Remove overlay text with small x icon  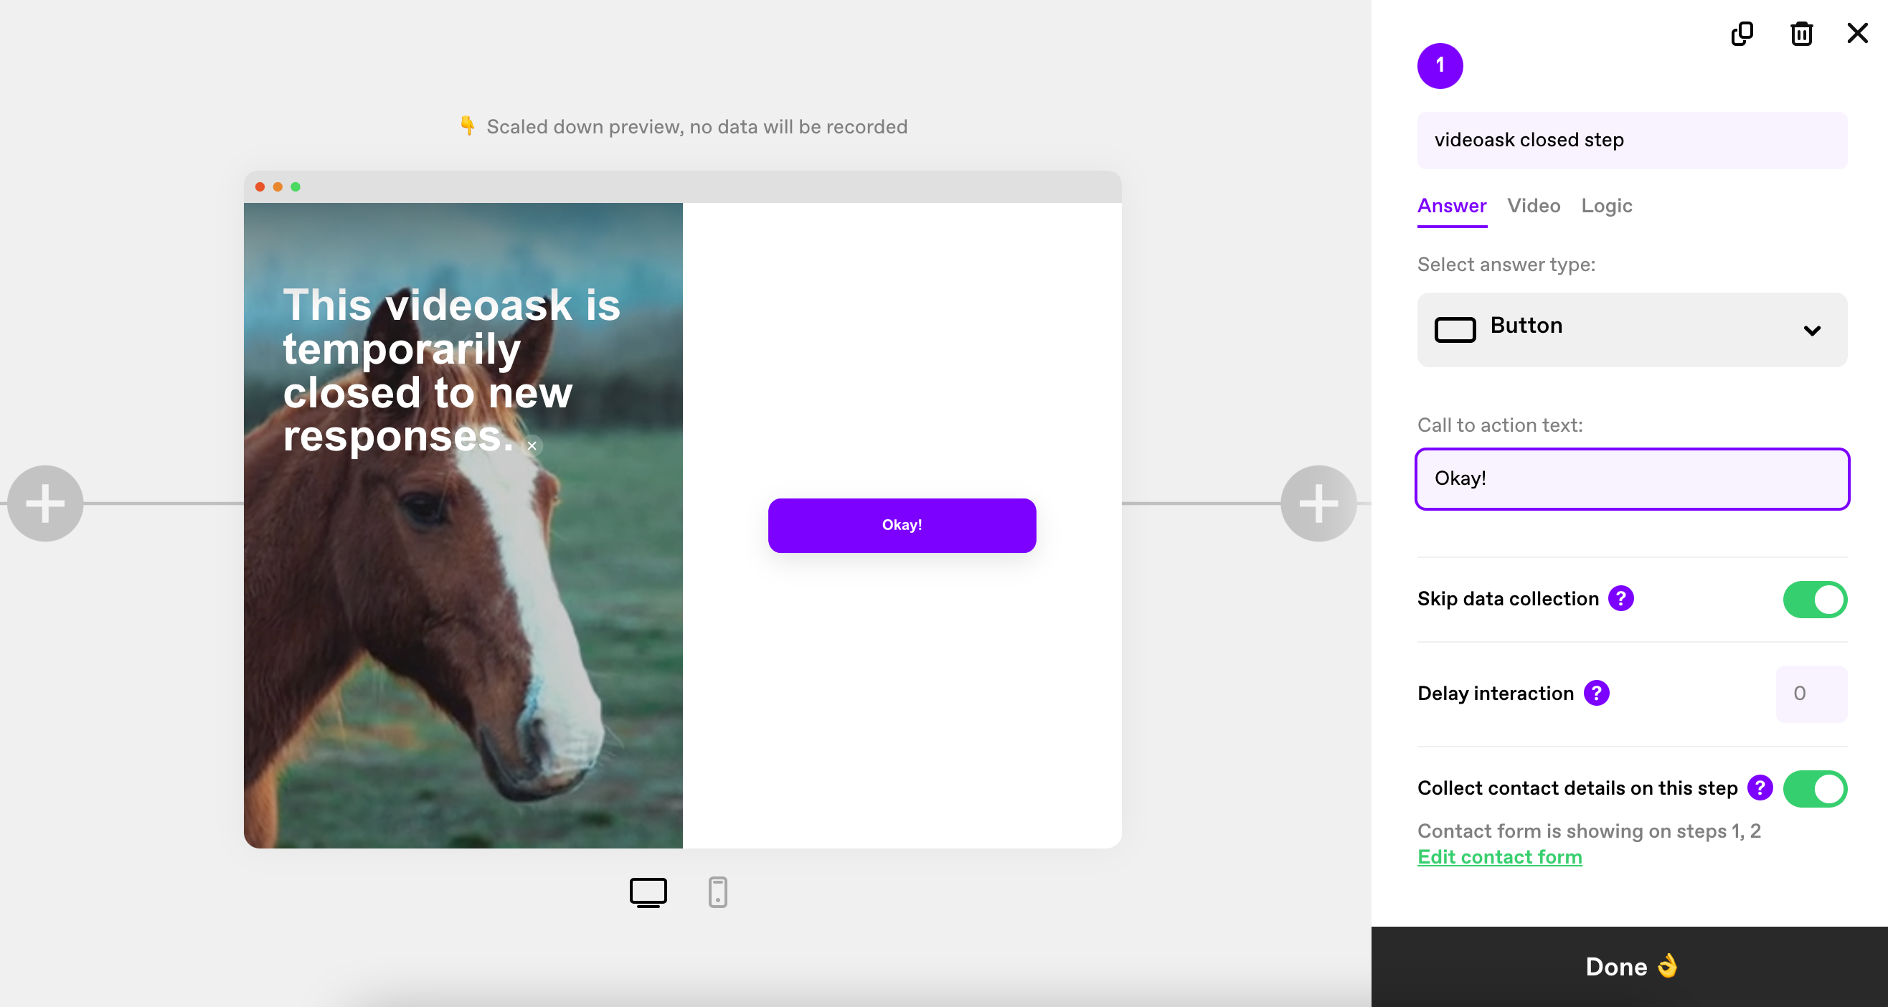[532, 445]
